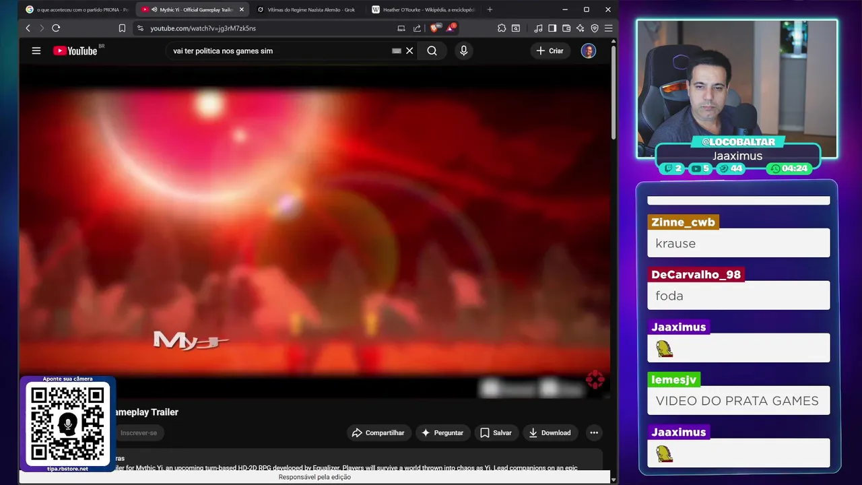Open the browser hamburger main menu
The width and height of the screenshot is (862, 485).
pyautogui.click(x=608, y=28)
